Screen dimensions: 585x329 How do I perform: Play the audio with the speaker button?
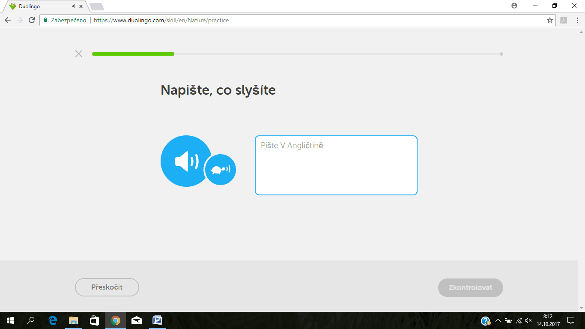click(186, 161)
